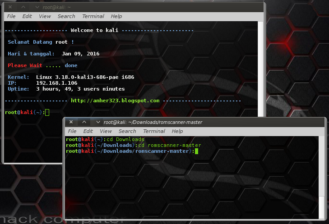This screenshot has width=329, height=224.
Task: Open Terminal menu in back root@kali: ~ window
Action: pos(93,16)
